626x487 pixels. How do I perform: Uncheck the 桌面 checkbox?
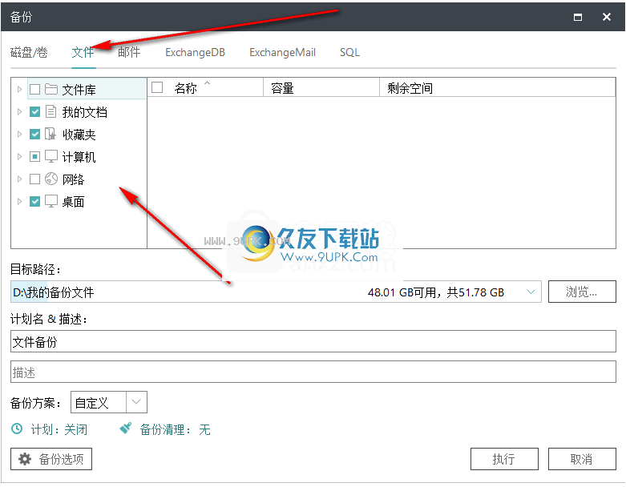pyautogui.click(x=34, y=201)
